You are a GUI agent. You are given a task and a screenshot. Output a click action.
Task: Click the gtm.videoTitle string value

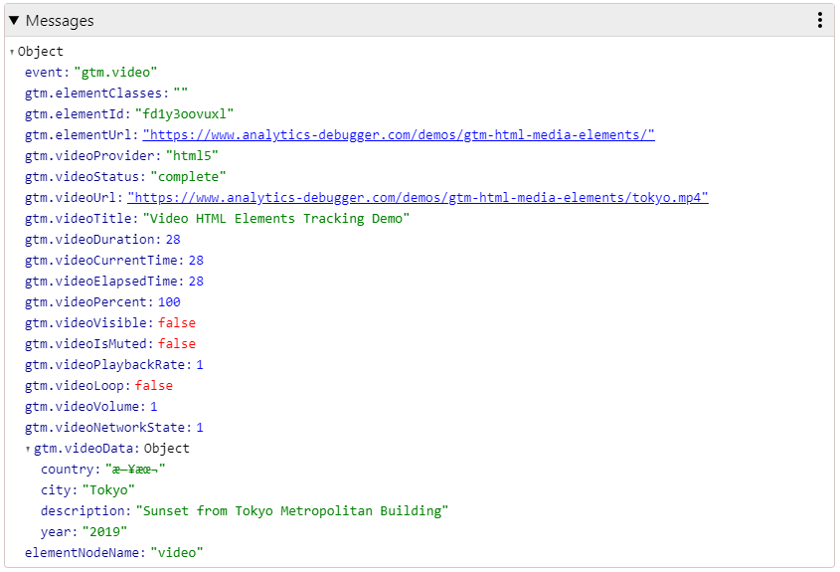(x=276, y=219)
